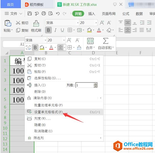Click the Undo arrow in quick access toolbar
The width and height of the screenshot is (155, 153).
coord(58,14)
